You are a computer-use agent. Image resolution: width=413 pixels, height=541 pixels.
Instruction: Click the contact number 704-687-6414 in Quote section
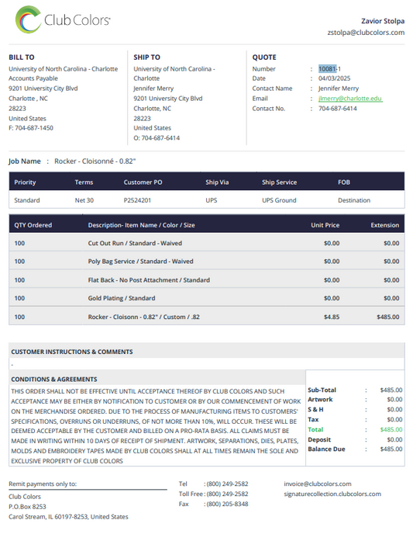click(x=338, y=109)
